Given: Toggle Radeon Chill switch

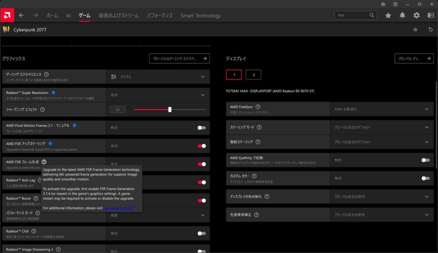Looking at the screenshot, I should 201,233.
